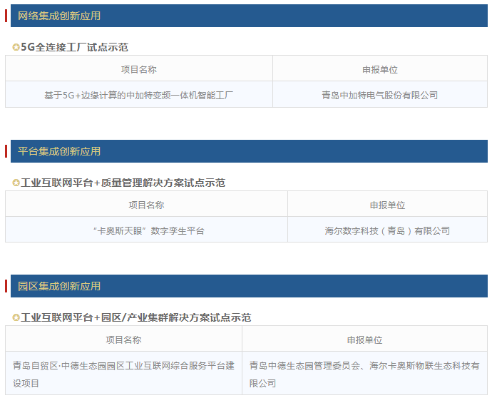
Task: Click the star bullet beside 工业互联网平台+质量管理解决方案试点示范
Action: (16, 183)
